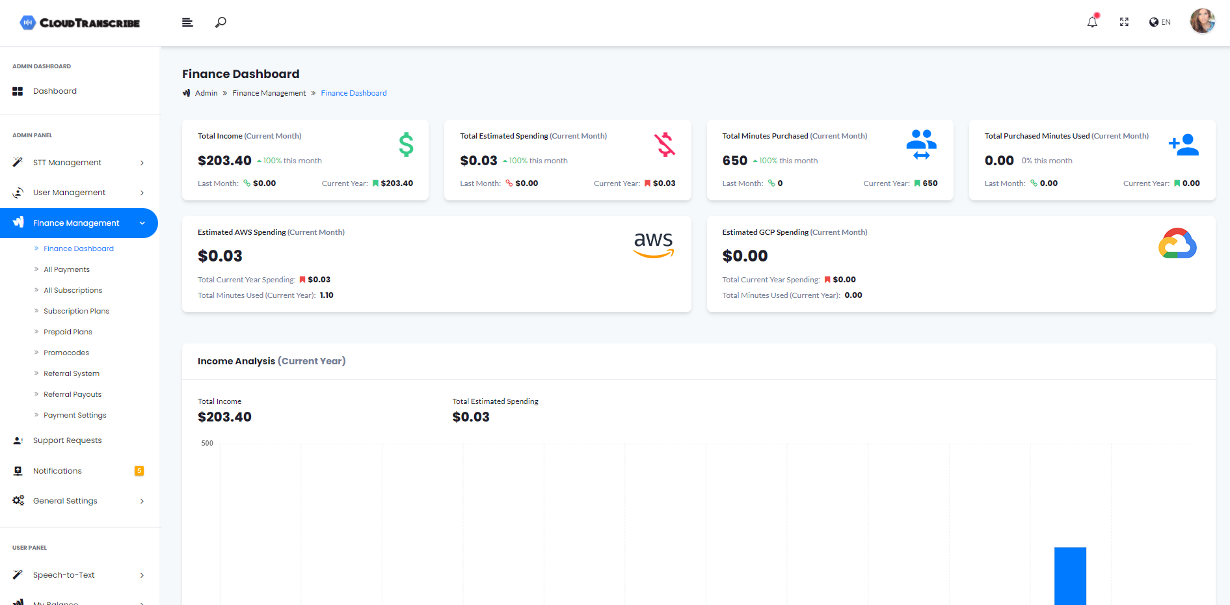
Task: Click the hamburger menu toggle icon
Action: click(x=187, y=23)
